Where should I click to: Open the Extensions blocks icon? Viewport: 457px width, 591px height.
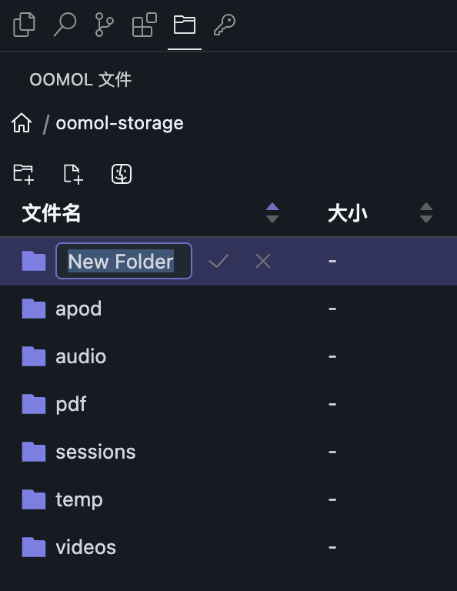coord(145,25)
